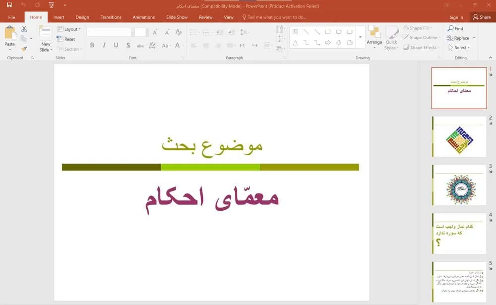Save the presentation from Quick Access
Image resolution: width=496 pixels, height=305 pixels.
tap(9, 5)
